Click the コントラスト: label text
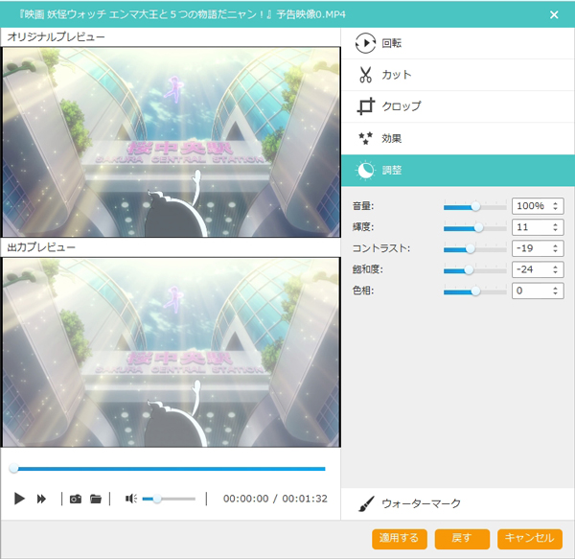 [x=381, y=248]
